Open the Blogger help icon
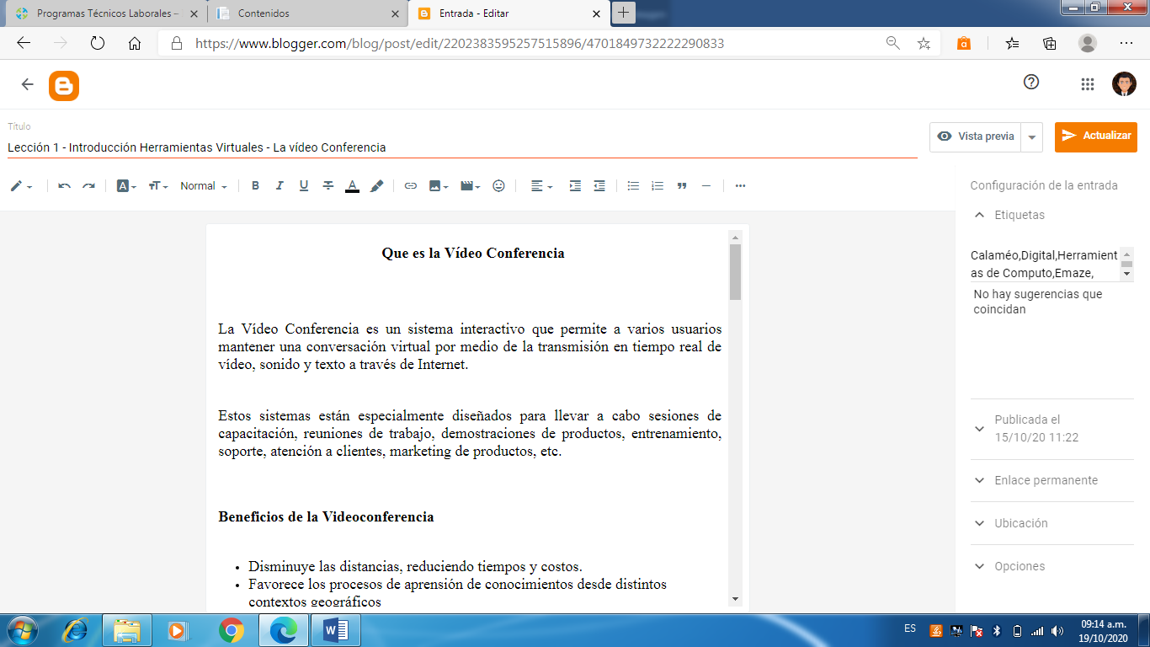 (1031, 82)
